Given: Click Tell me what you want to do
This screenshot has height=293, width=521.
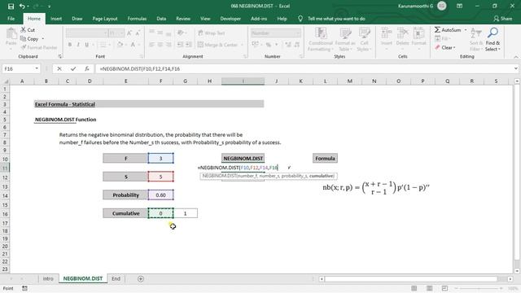Looking at the screenshot, I should (336, 19).
